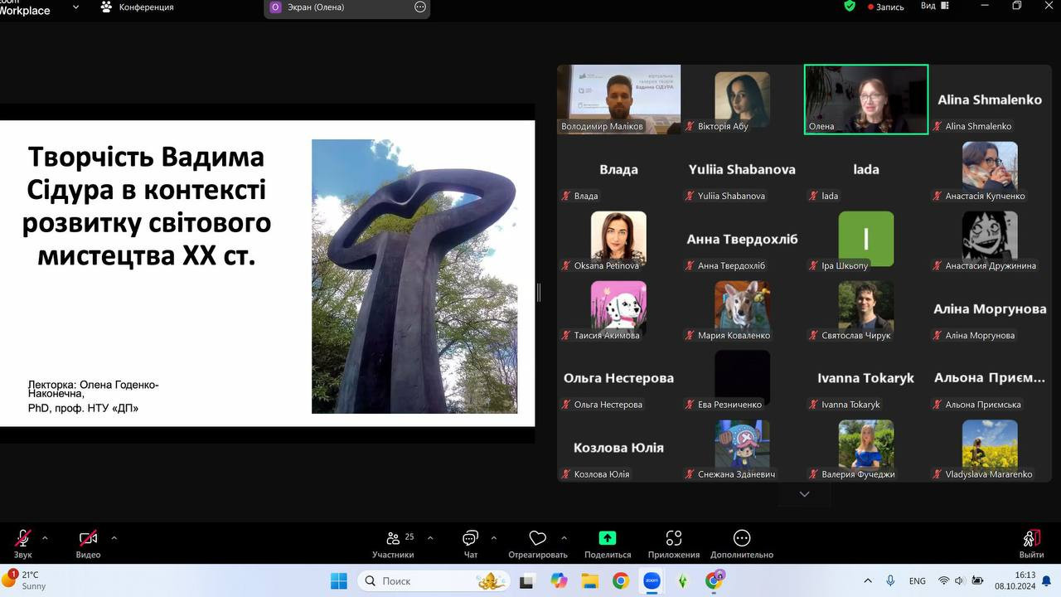Open the Дополнительно more options icon
The height and width of the screenshot is (597, 1061).
pyautogui.click(x=741, y=538)
